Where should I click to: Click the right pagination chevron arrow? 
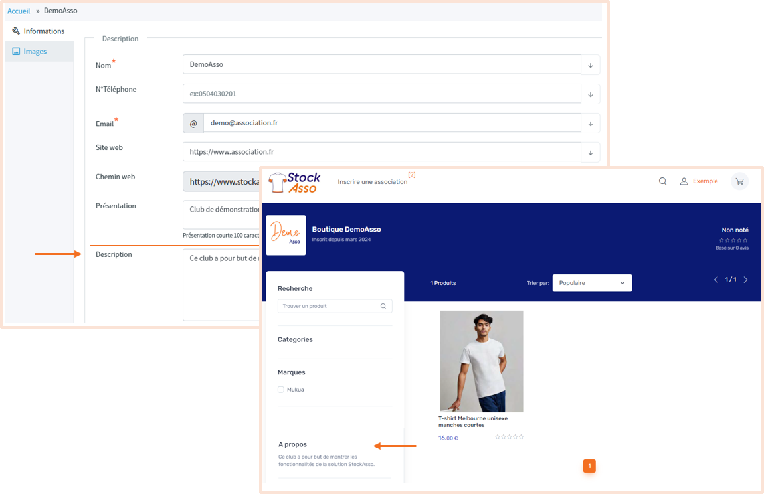(745, 280)
